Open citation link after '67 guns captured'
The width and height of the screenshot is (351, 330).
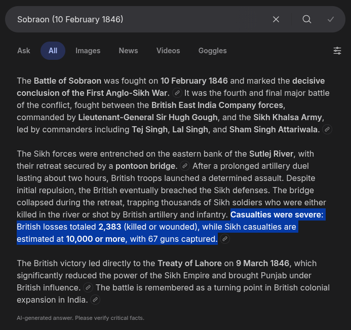click(x=225, y=239)
